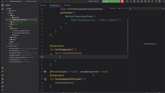Open the WebinarComposeApp project dropdown
Screen dimensions: 165x93
click(x=16, y=1)
